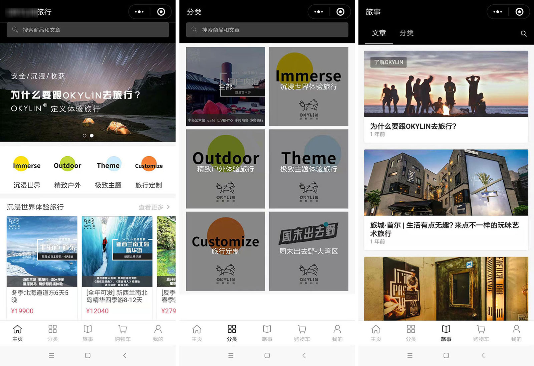Image resolution: width=534 pixels, height=366 pixels.
Task: Tap the 购物车 cart icon on 旅事 page's bottom bar
Action: (x=481, y=330)
